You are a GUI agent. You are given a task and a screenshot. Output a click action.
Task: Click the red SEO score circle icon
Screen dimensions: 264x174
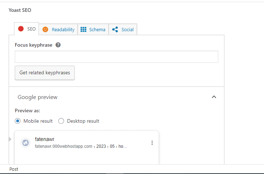pos(21,29)
